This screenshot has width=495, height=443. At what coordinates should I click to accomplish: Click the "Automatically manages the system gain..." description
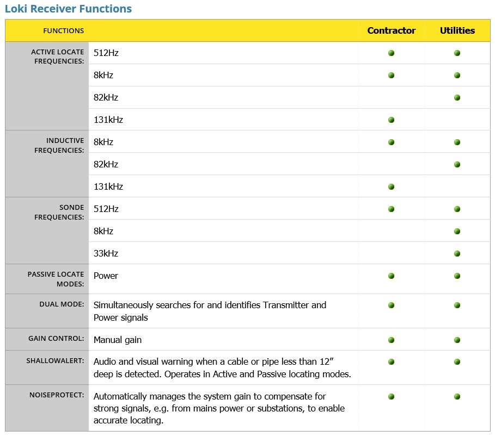pyautogui.click(x=219, y=408)
